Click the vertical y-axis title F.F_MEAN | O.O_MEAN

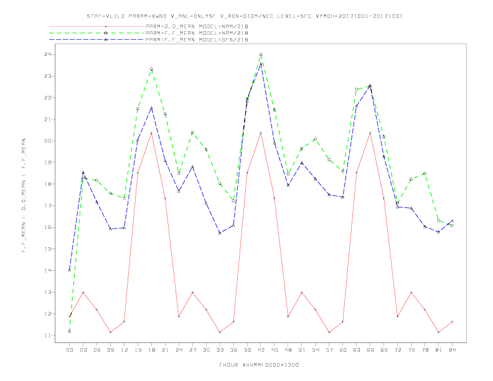click(x=24, y=195)
